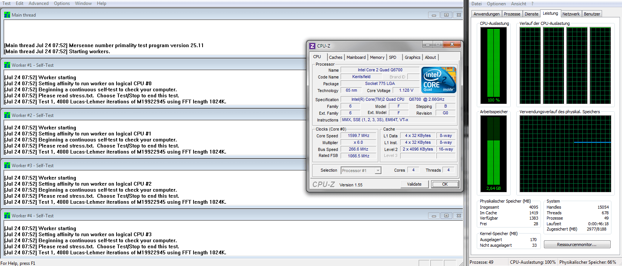The image size is (622, 266).
Task: Click the Worker #2 Self-Test window icon
Action: point(7,115)
